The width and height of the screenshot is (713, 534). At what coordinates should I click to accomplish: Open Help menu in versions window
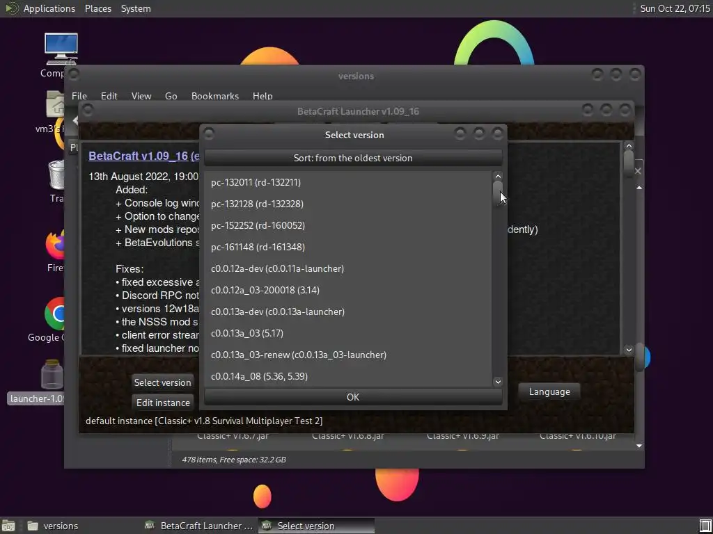[x=263, y=96]
